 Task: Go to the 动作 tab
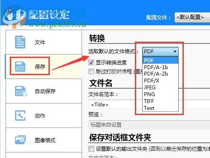pyautogui.click(x=44, y=115)
